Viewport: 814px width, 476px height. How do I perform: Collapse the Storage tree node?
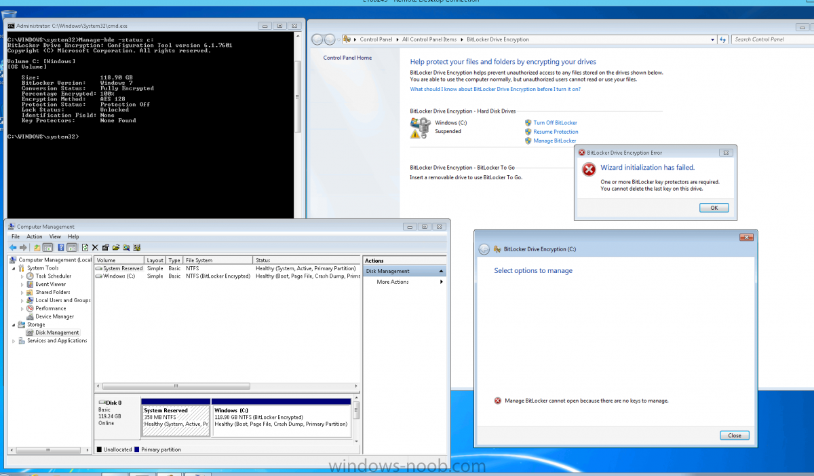click(x=14, y=325)
